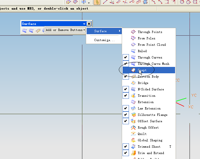Click the first arc tool icon in top toolbar
The height and width of the screenshot is (159, 200).
[153, 2]
